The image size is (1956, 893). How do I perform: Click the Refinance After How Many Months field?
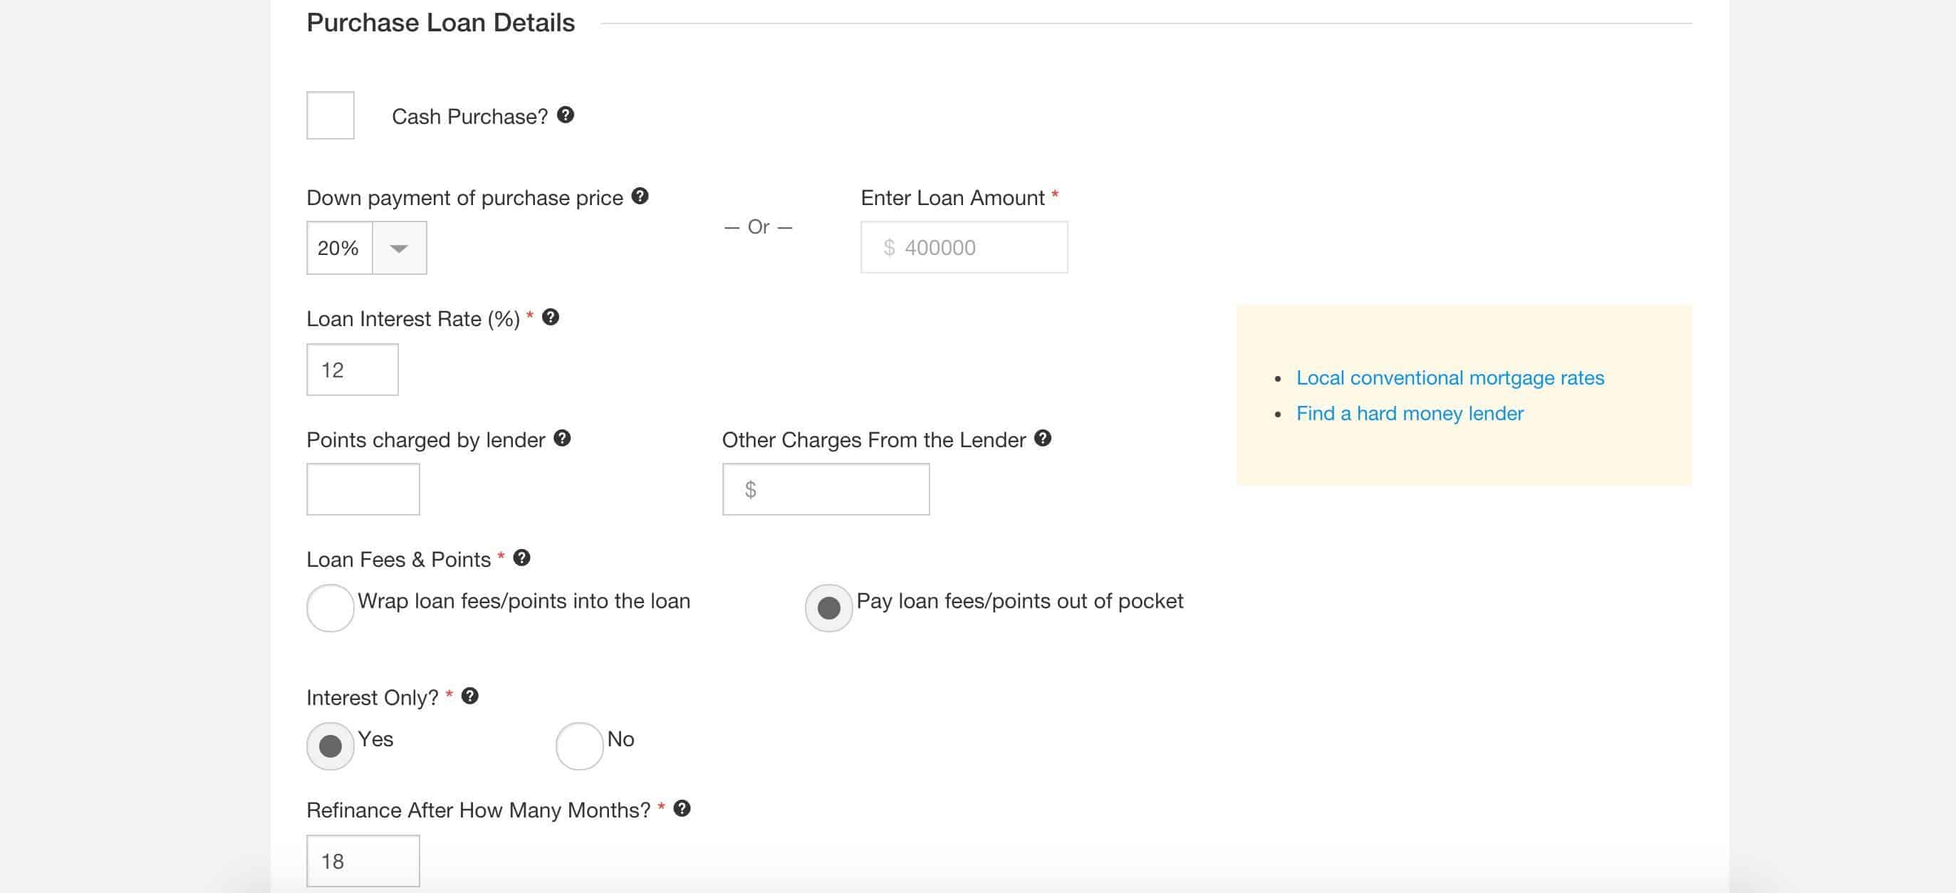363,861
